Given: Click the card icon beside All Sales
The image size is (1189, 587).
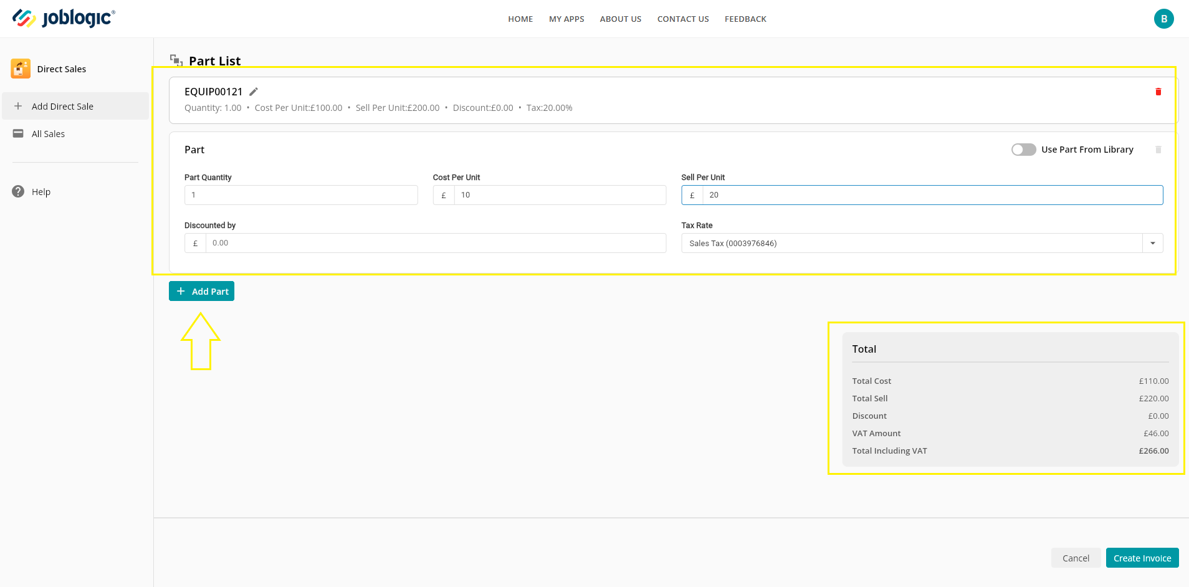Looking at the screenshot, I should click(x=18, y=133).
